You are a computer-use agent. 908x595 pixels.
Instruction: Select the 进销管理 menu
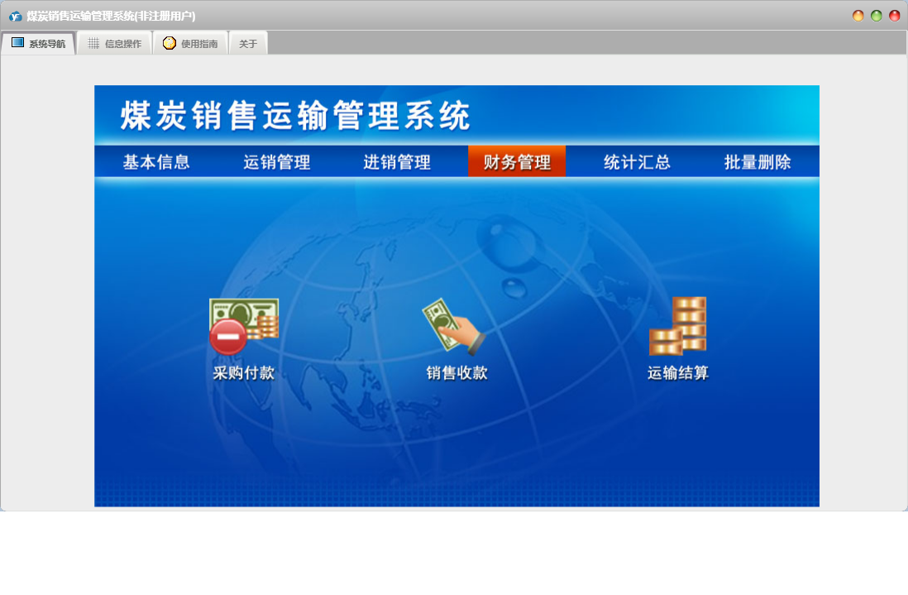pyautogui.click(x=397, y=161)
